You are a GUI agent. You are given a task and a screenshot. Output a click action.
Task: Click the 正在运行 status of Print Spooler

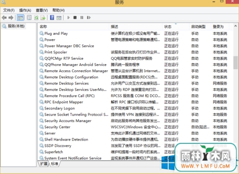click(171, 52)
